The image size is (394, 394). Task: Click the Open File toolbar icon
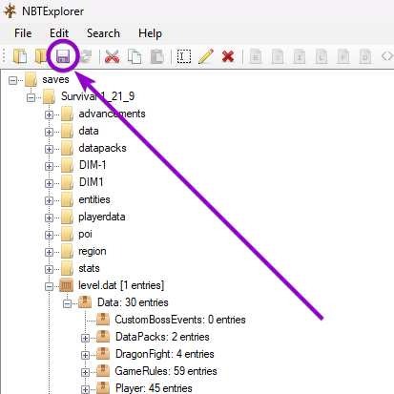pos(20,56)
